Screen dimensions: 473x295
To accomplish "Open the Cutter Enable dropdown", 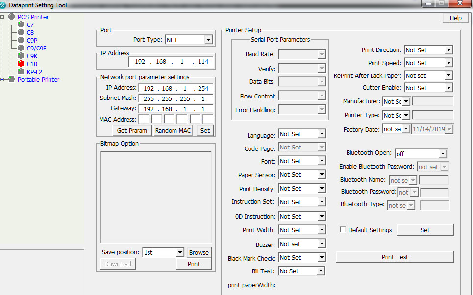I will pos(448,88).
